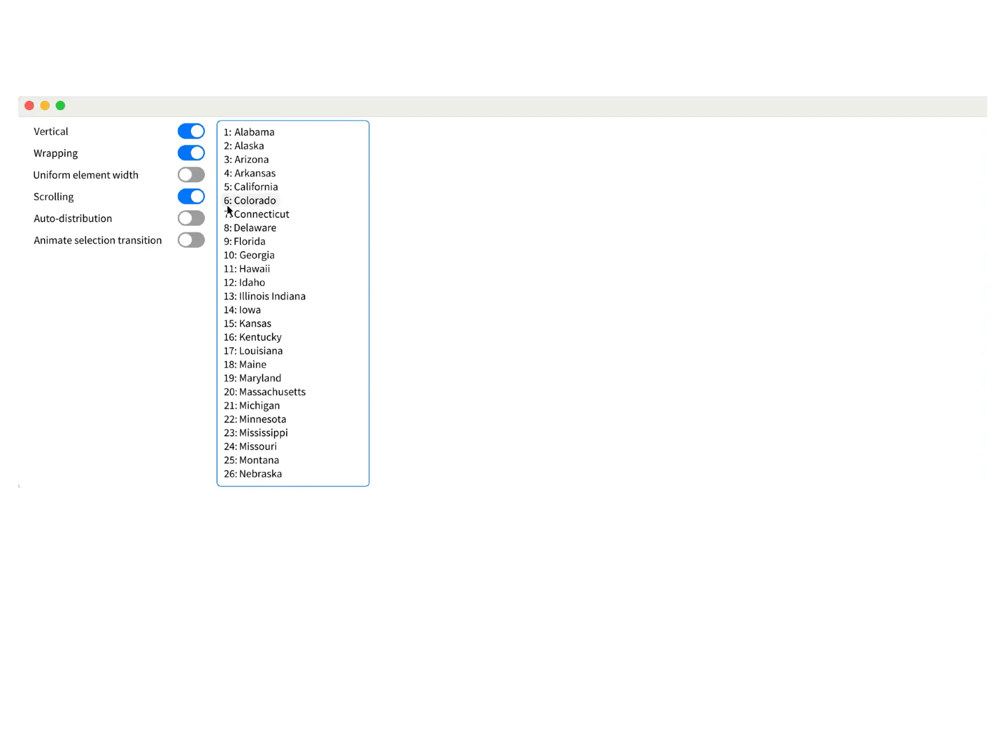Select the highlighted 6: Colorado entry
995x746 pixels.
tap(250, 201)
